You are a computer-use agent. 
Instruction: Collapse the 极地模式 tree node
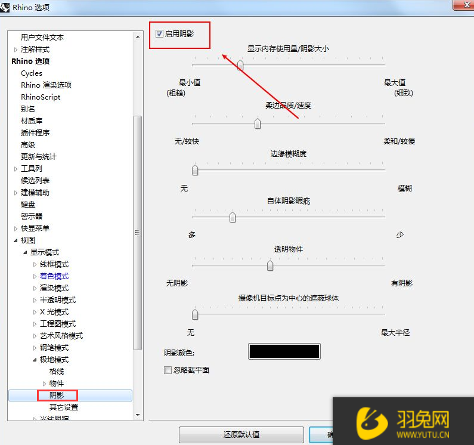[35, 360]
